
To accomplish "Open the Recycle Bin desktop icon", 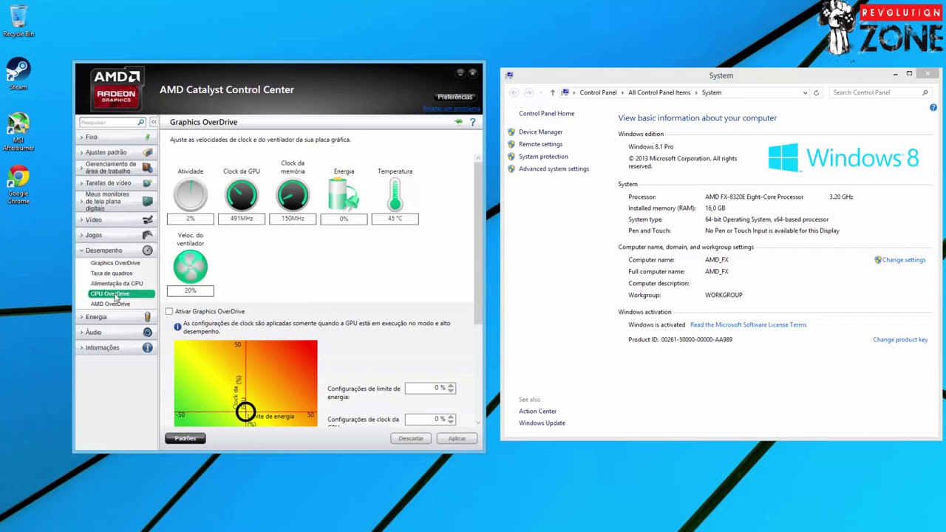I will 18,21.
